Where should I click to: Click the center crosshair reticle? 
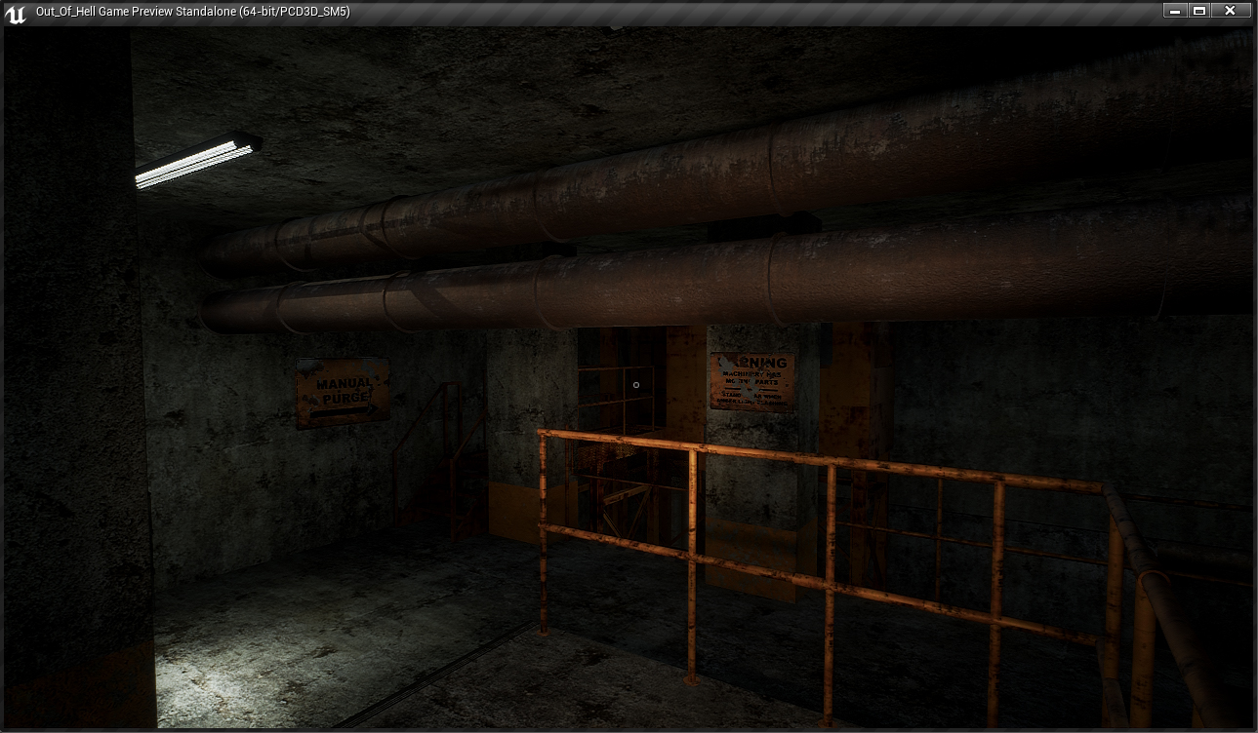[636, 385]
